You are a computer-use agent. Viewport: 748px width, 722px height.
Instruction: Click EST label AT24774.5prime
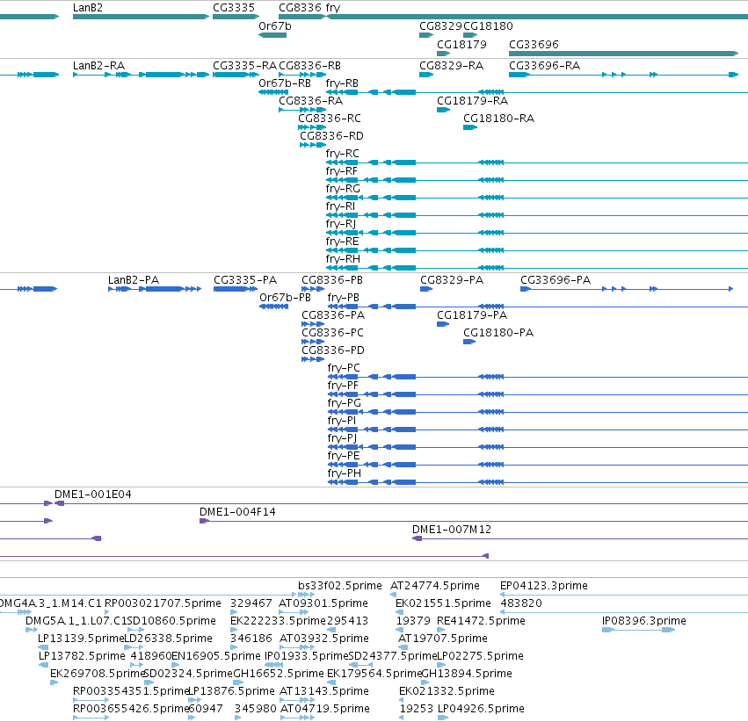(435, 585)
